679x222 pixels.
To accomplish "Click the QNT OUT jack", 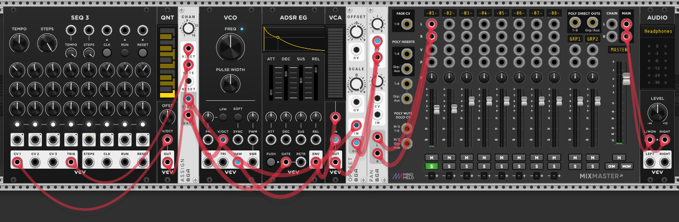I will pos(167,162).
